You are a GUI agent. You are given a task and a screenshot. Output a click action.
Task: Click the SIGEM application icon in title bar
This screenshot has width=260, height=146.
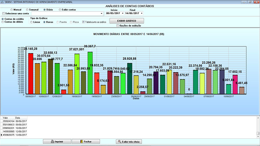(x=2, y=2)
